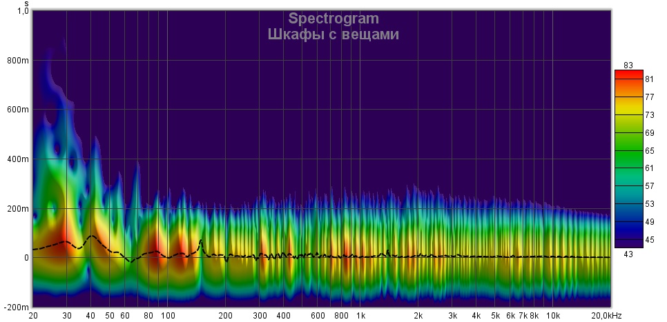Click the dashed curve spike near 150 Hz
This screenshot has height=322, width=667.
pos(201,241)
